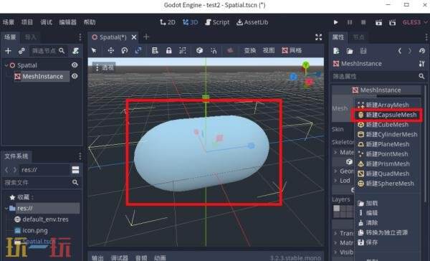430x261 pixels.
Task: Click the filter nodes search field
Action: [48, 51]
